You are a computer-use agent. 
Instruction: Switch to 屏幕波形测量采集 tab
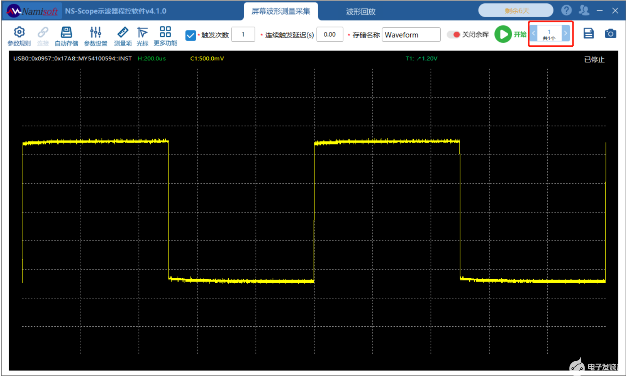coord(281,11)
